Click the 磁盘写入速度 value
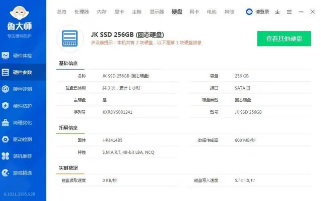Image resolution: width=321 pixels, height=201 pixels. coord(245,180)
